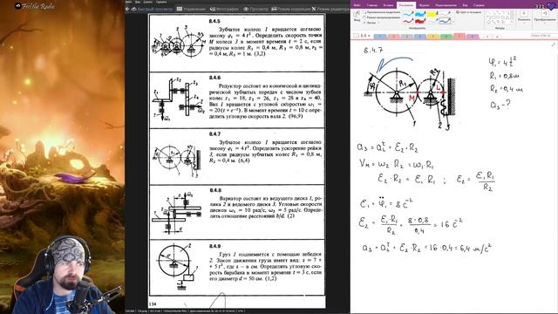This screenshot has height=314, width=558.
Task: Open the yellow section tab 5
Action: (433, 37)
